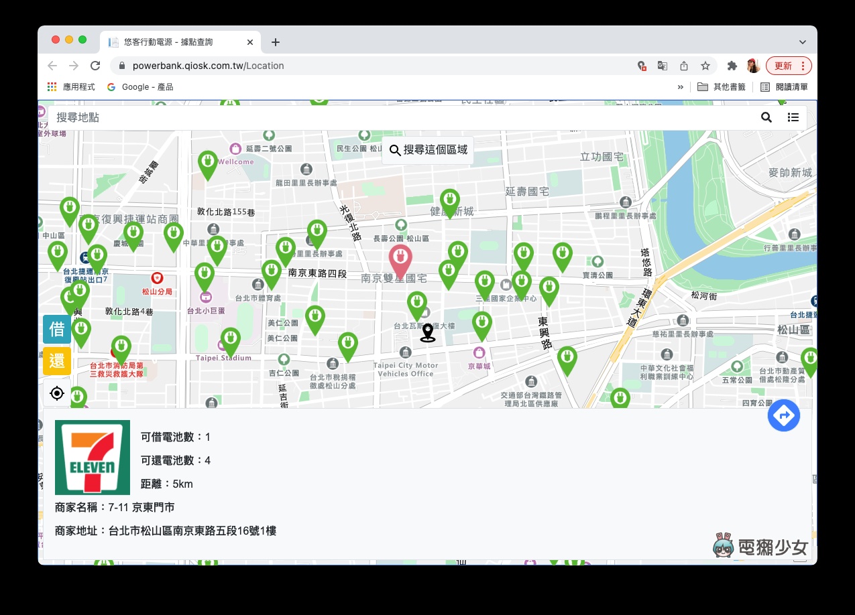855x615 pixels.
Task: Go forward with the browser arrow
Action: [74, 66]
